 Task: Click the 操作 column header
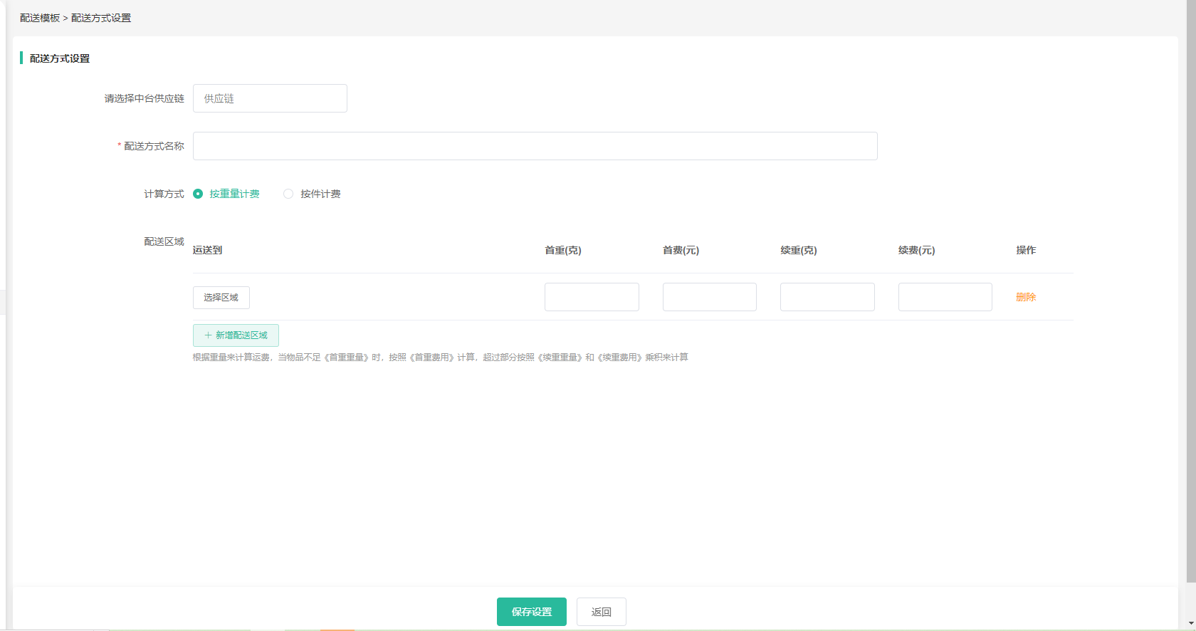1026,250
